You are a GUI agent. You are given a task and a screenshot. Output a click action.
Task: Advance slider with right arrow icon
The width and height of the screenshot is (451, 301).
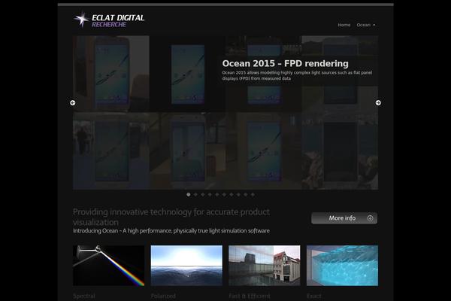pyautogui.click(x=378, y=103)
